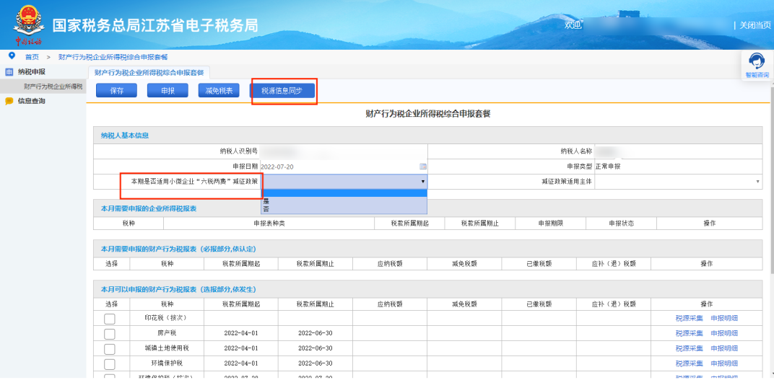Screen dimensions: 774x380
Task: Open 申报明细 for 房产税
Action: coord(724,333)
